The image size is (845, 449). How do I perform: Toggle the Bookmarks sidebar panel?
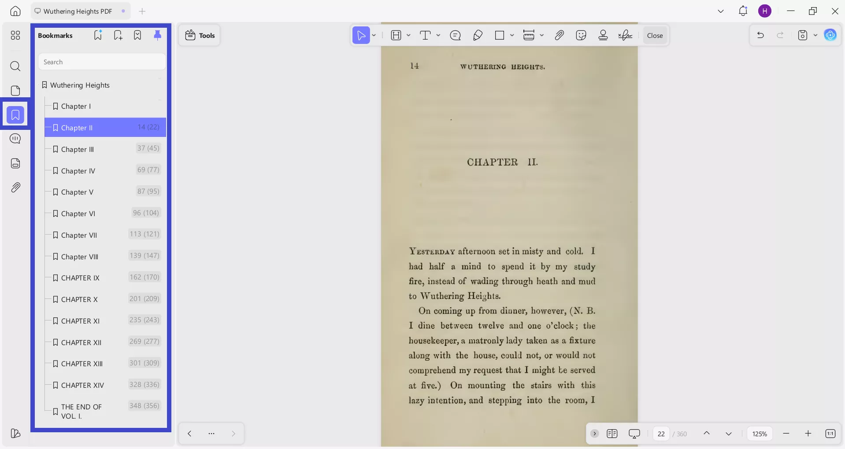point(15,115)
